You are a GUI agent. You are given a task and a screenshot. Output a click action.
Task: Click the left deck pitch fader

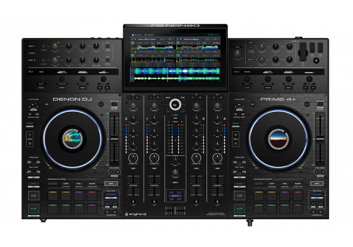115,139
